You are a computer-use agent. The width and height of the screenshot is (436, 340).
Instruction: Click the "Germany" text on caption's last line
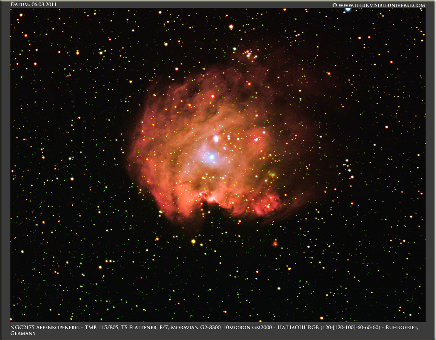23,333
